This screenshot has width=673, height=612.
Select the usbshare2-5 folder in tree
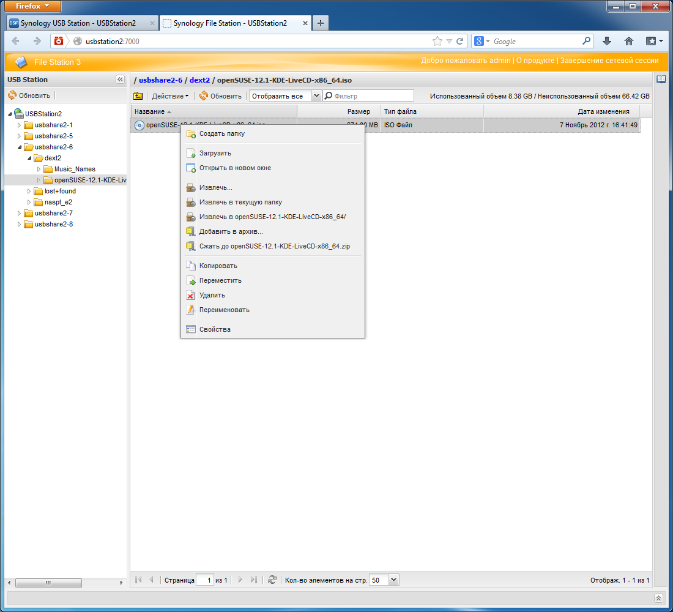[x=54, y=136]
